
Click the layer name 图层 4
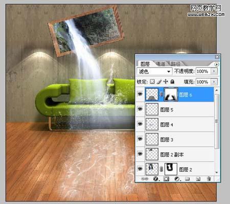pos(167,125)
